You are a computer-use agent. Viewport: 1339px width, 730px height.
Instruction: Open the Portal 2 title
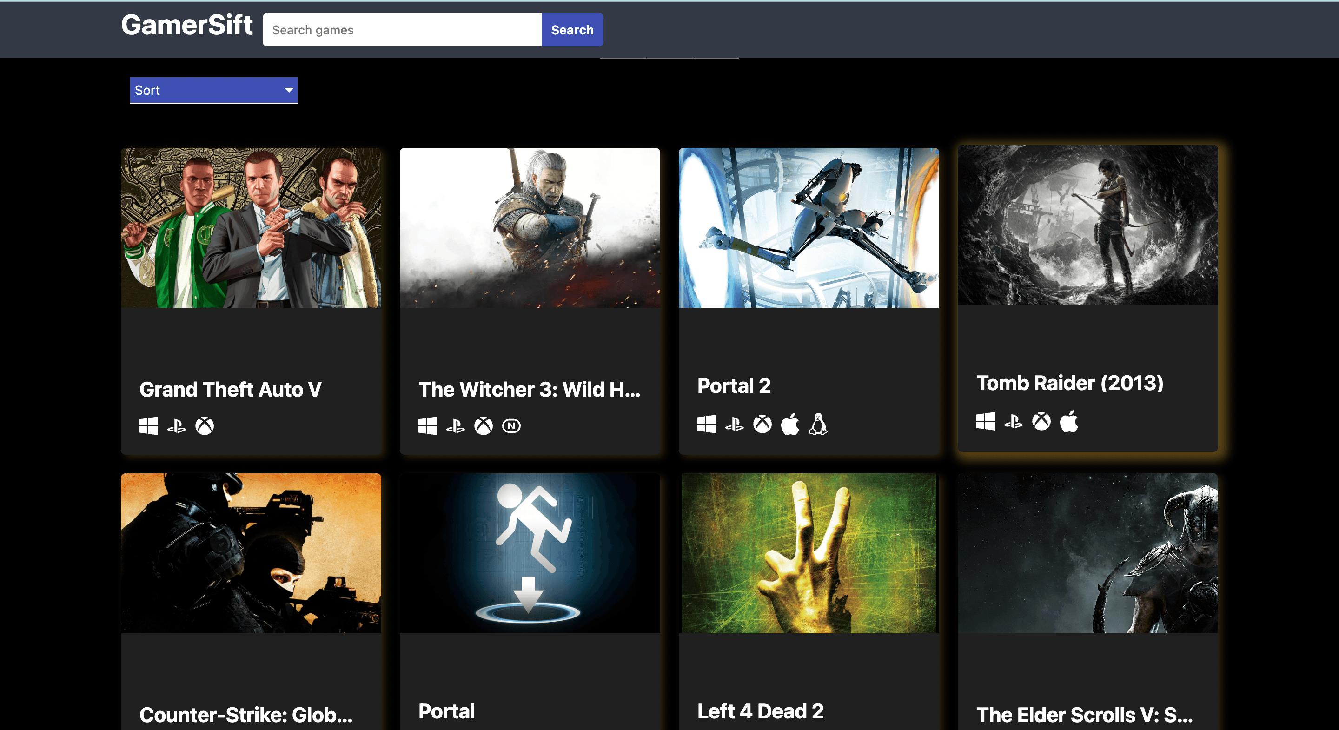734,386
